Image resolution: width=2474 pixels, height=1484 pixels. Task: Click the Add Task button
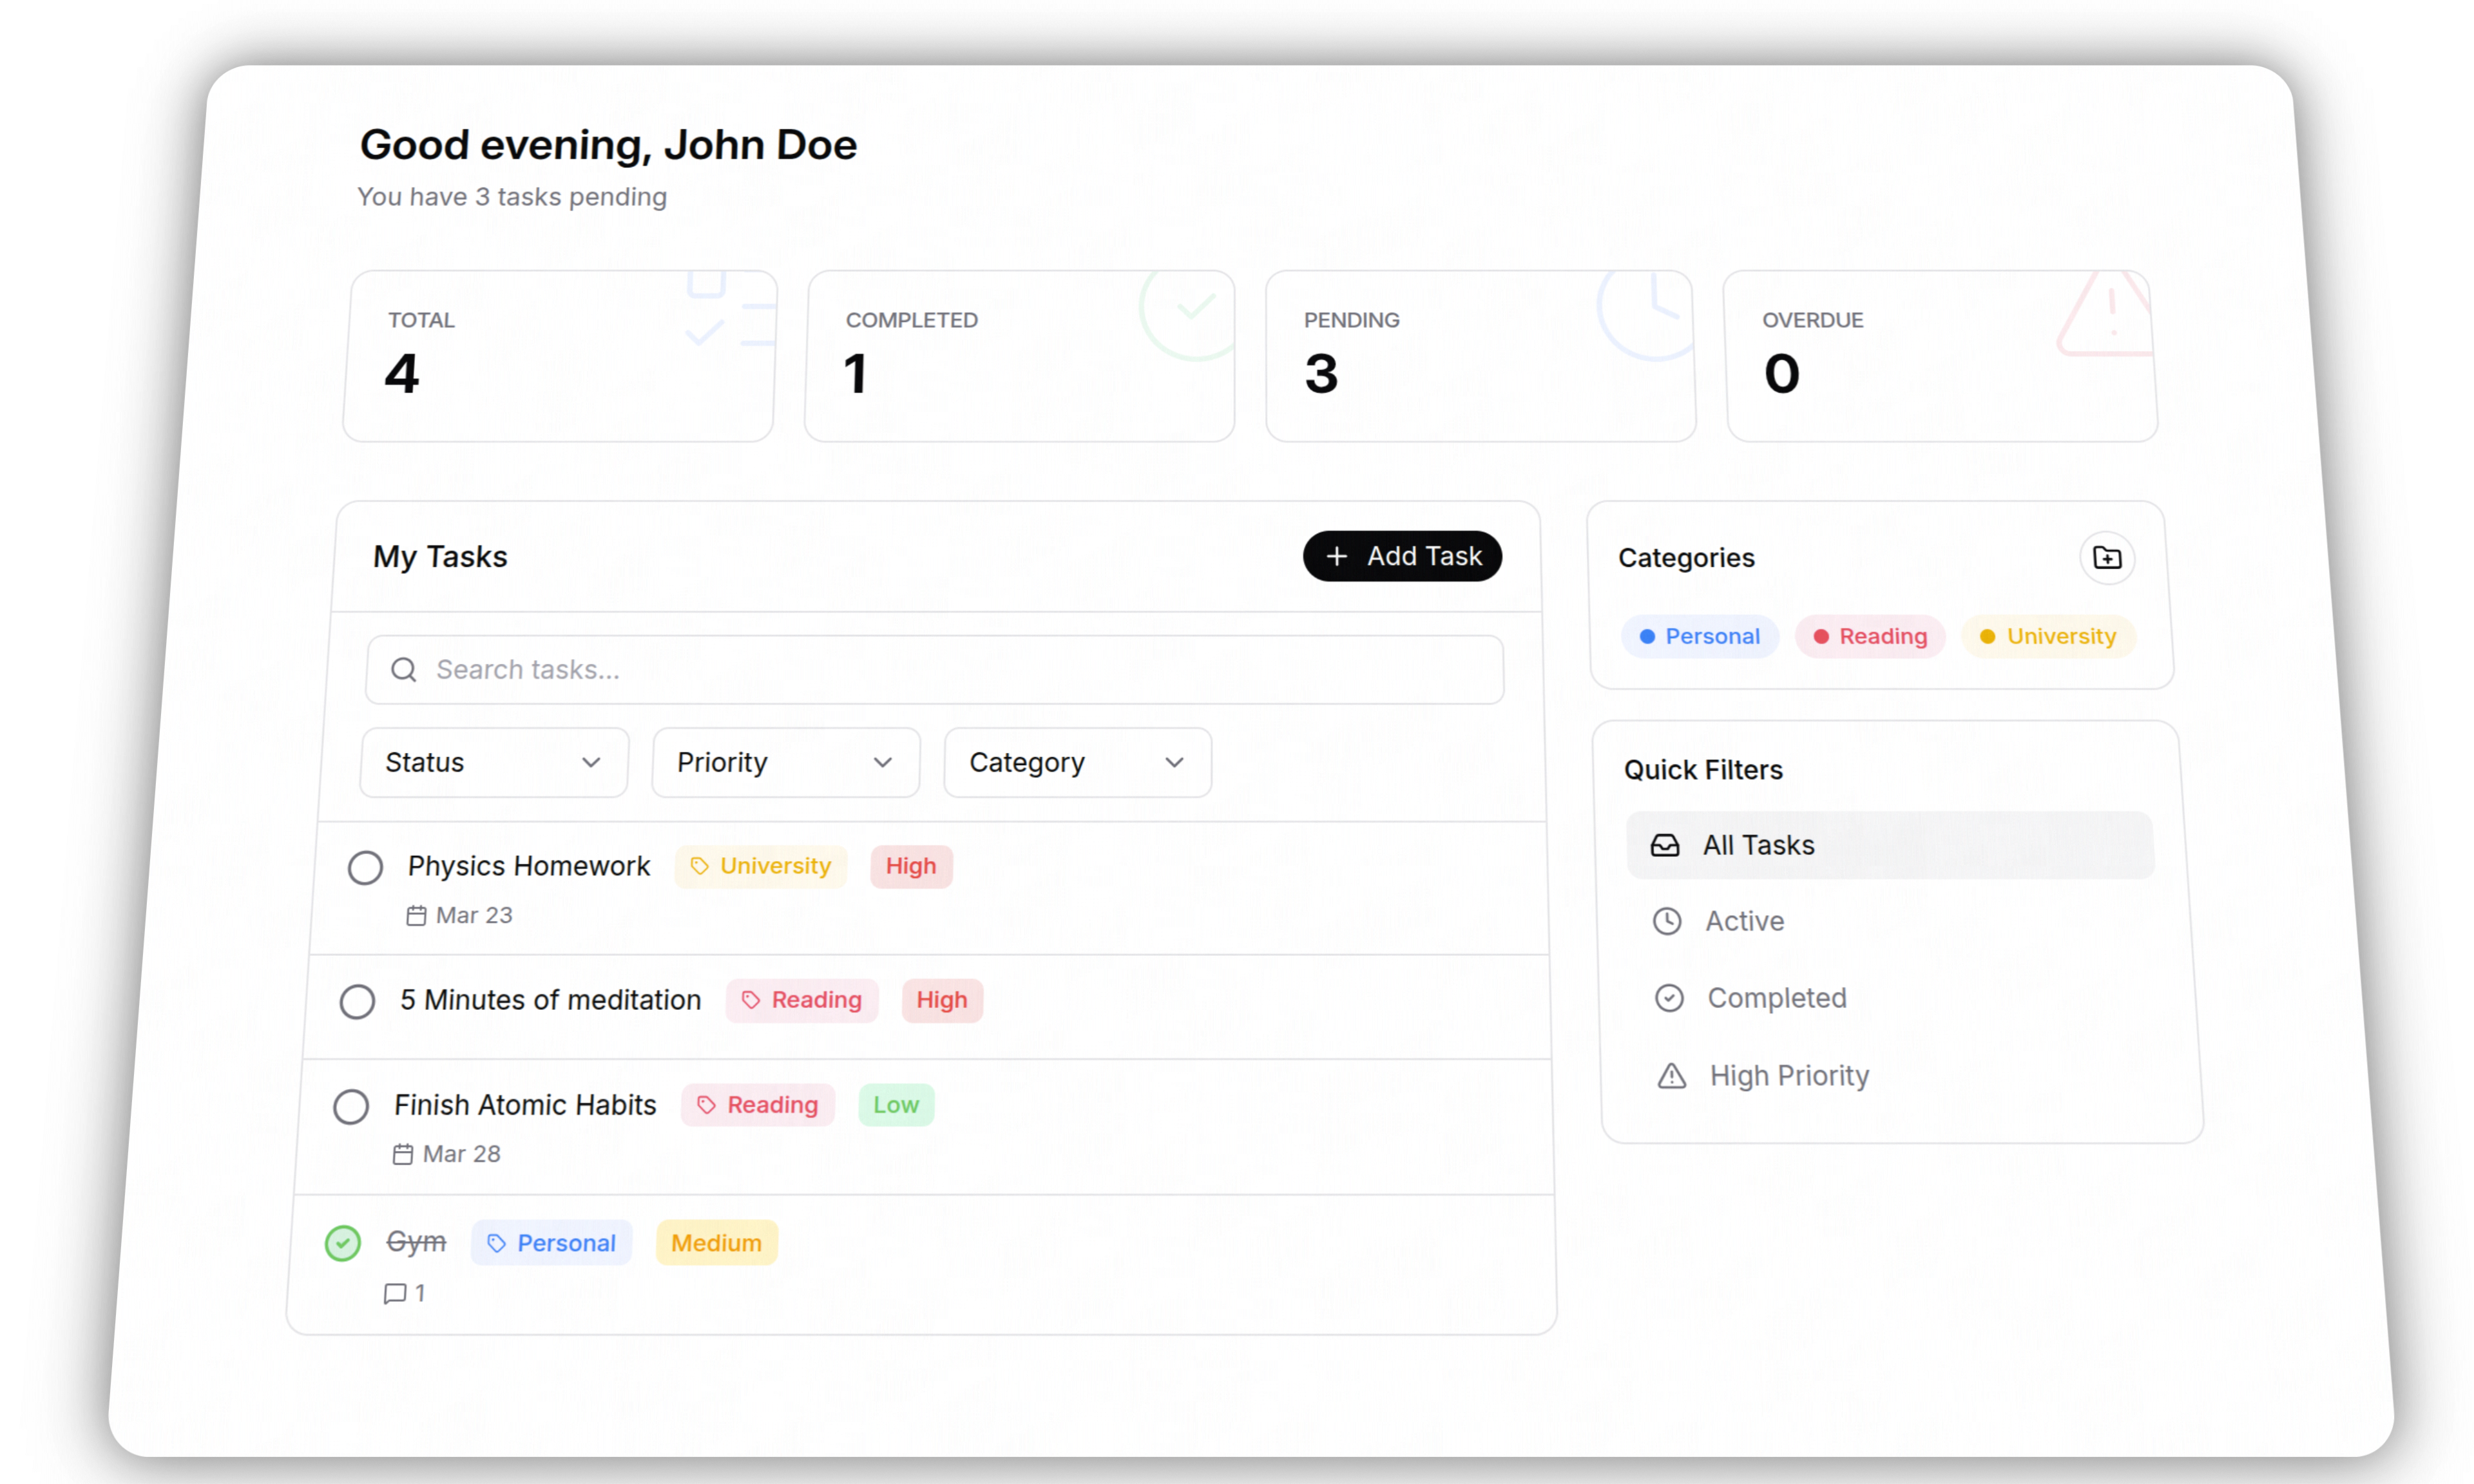pos(1402,556)
